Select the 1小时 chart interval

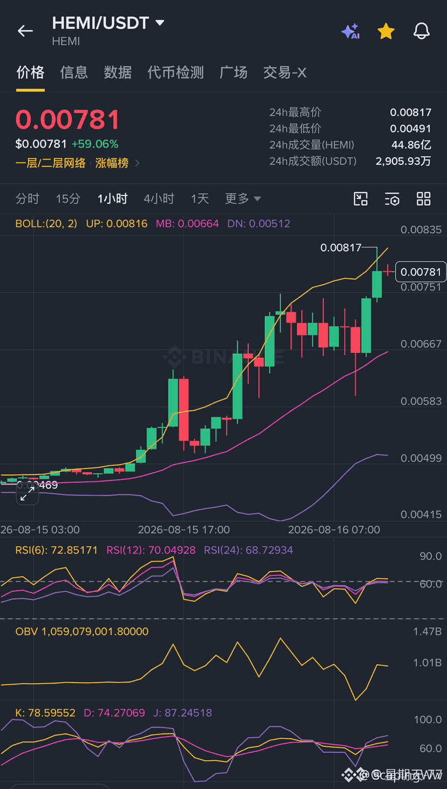[x=112, y=199]
